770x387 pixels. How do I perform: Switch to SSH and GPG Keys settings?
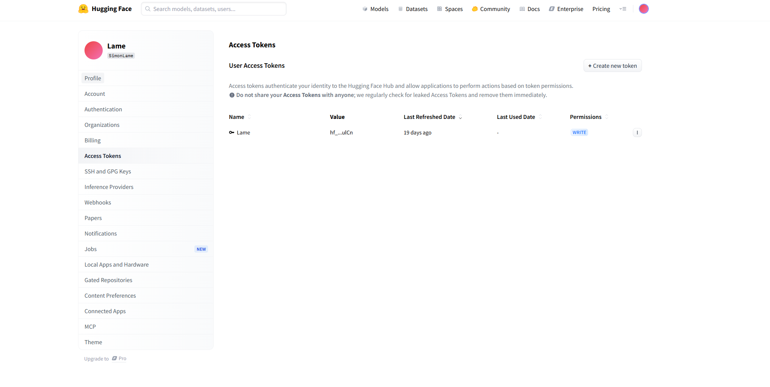(108, 172)
